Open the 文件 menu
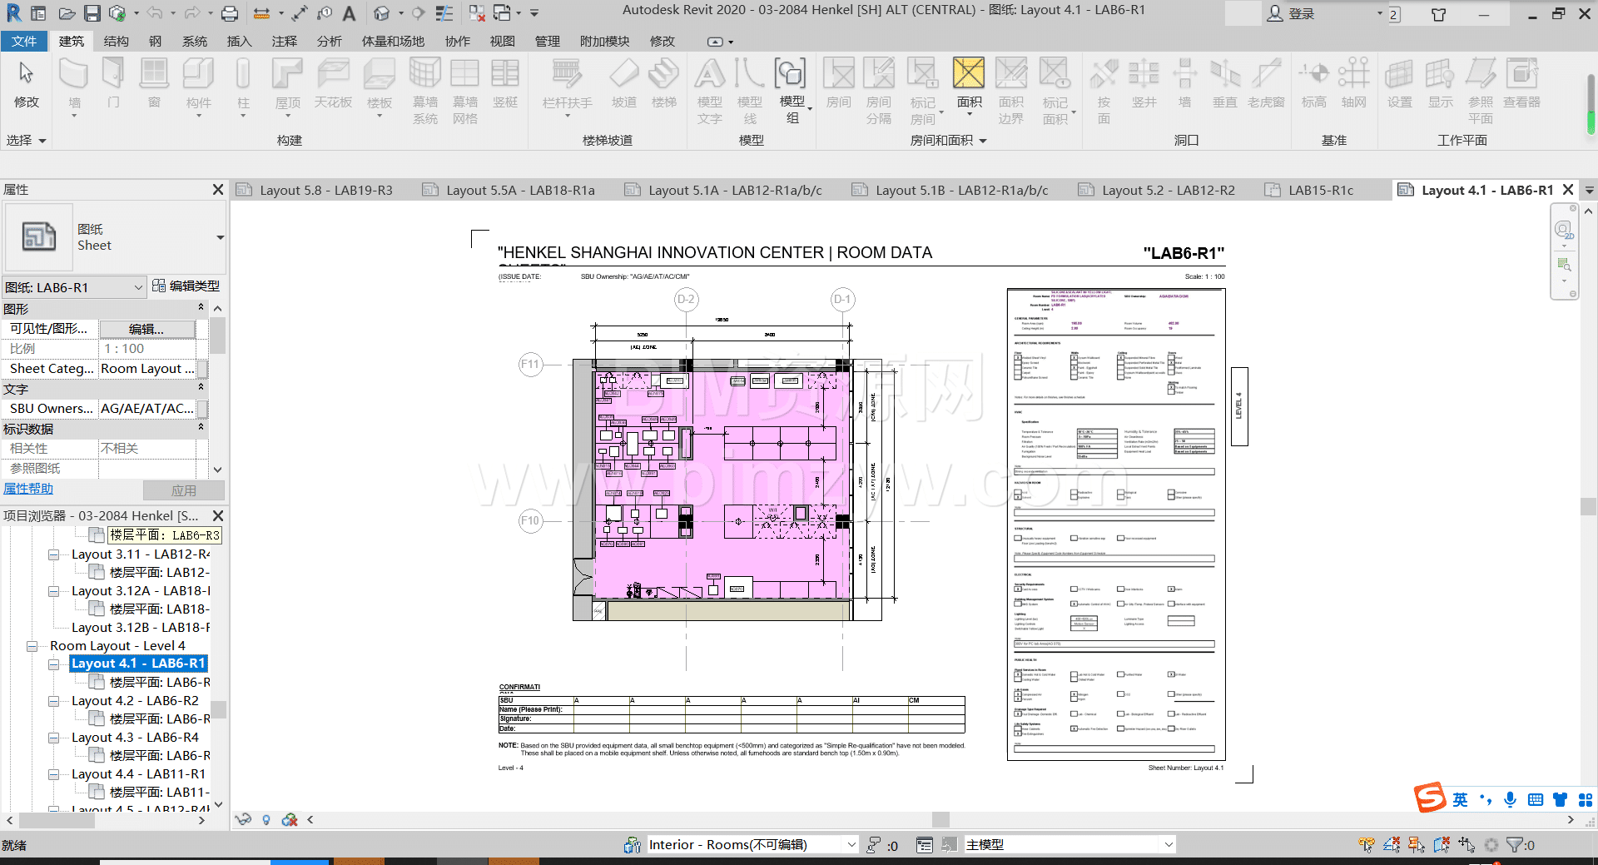The image size is (1598, 865). point(24,41)
